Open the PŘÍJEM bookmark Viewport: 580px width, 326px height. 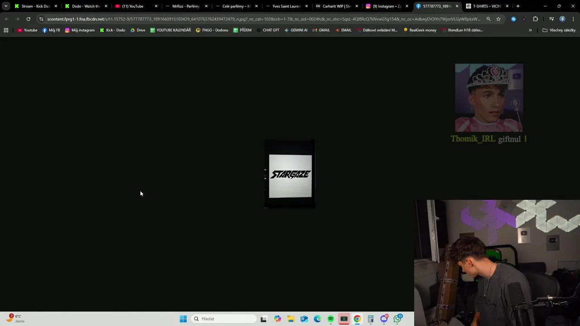point(242,30)
